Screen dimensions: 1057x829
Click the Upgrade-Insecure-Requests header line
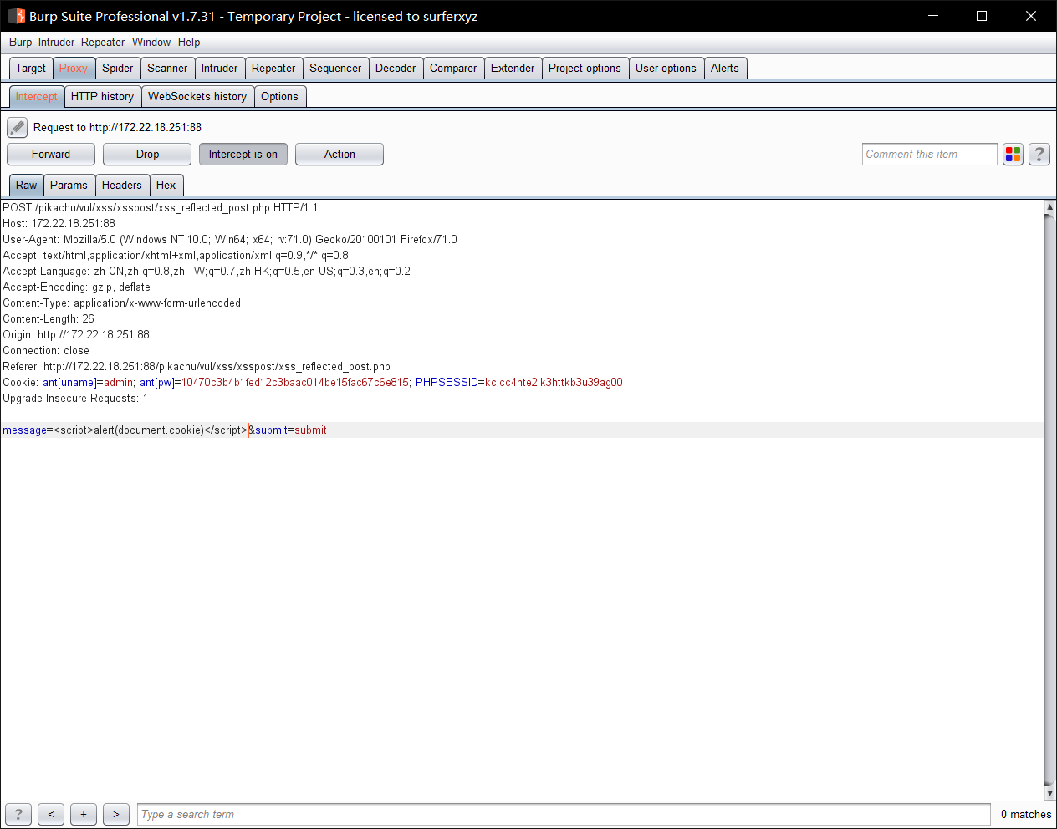coord(75,398)
